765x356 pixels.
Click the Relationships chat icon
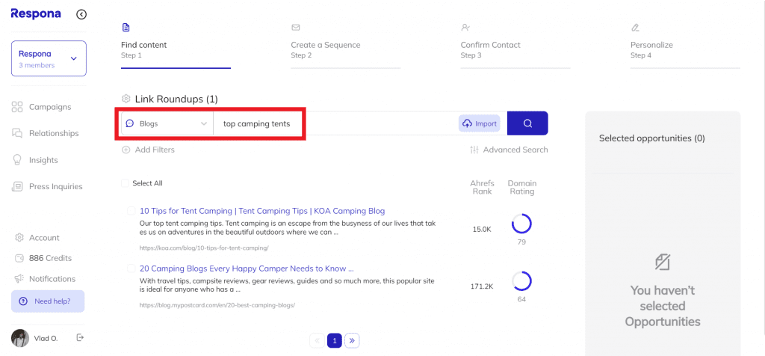tap(17, 133)
